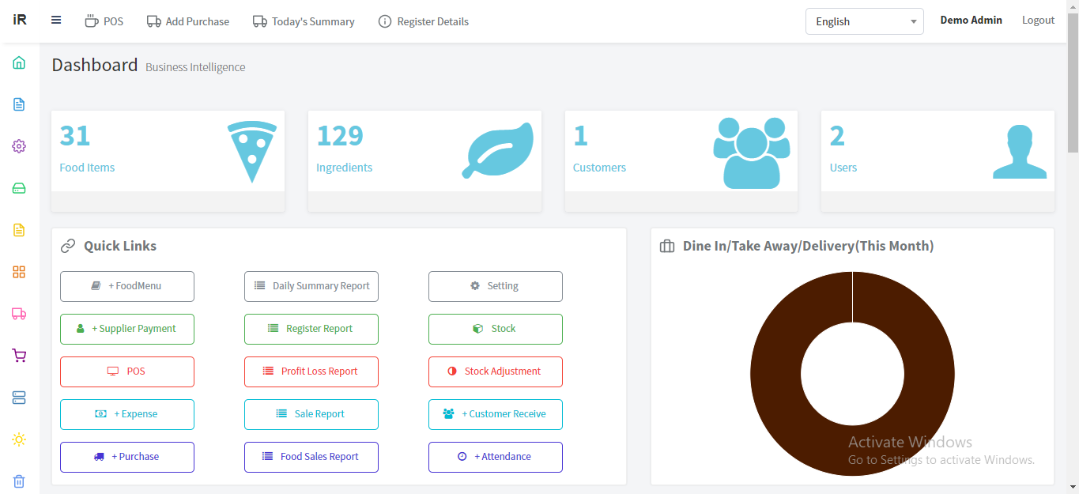Toggle the hamburger menu icon
Viewport: 1079px width, 494px height.
click(x=56, y=21)
